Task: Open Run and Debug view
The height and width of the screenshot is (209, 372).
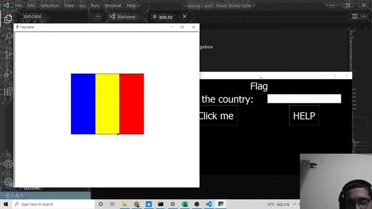Action: point(8,73)
